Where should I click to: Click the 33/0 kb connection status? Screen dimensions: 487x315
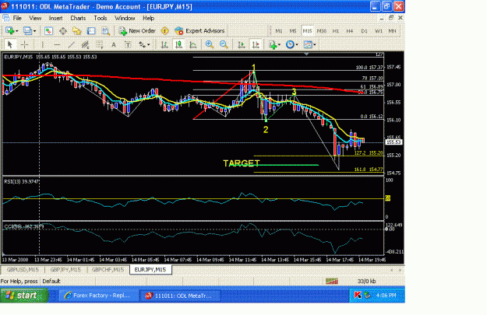pyautogui.click(x=366, y=282)
